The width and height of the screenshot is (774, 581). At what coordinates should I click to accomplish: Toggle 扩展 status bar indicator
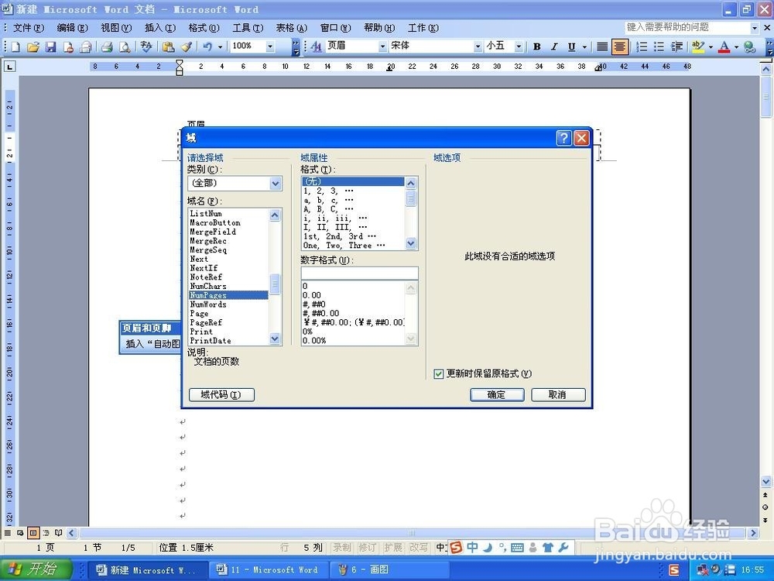[x=393, y=548]
